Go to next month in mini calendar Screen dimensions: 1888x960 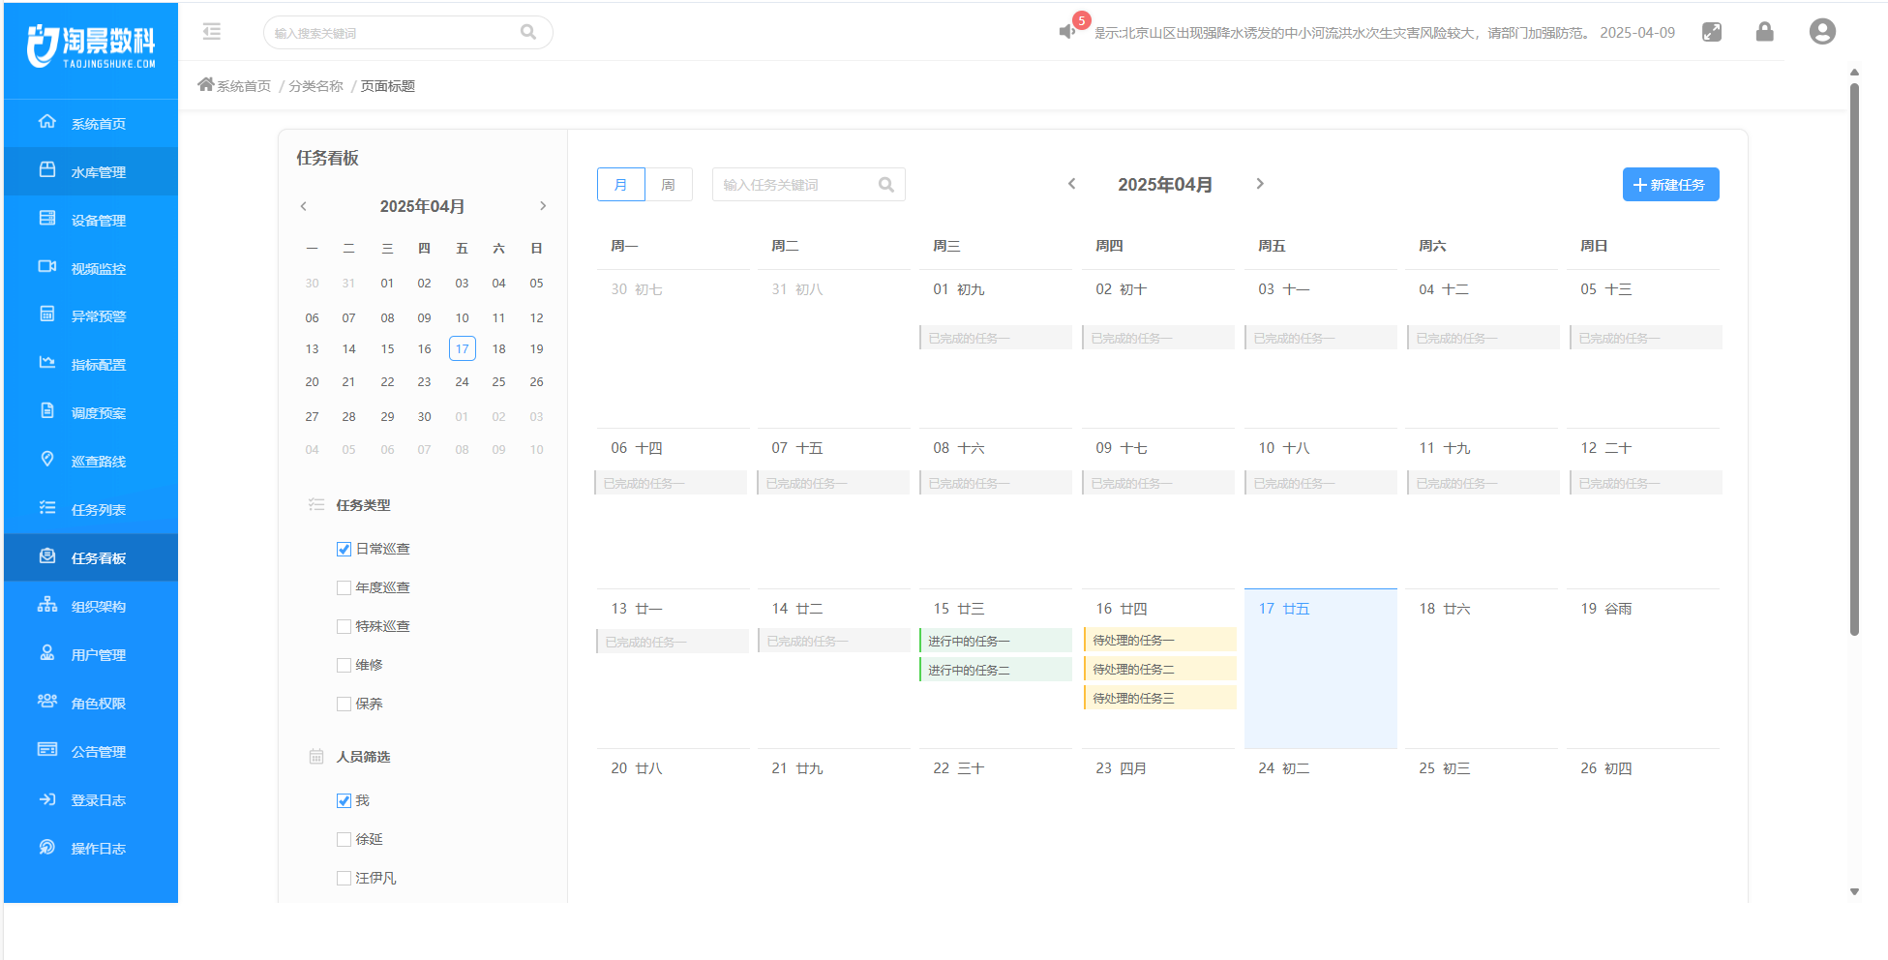click(x=543, y=206)
